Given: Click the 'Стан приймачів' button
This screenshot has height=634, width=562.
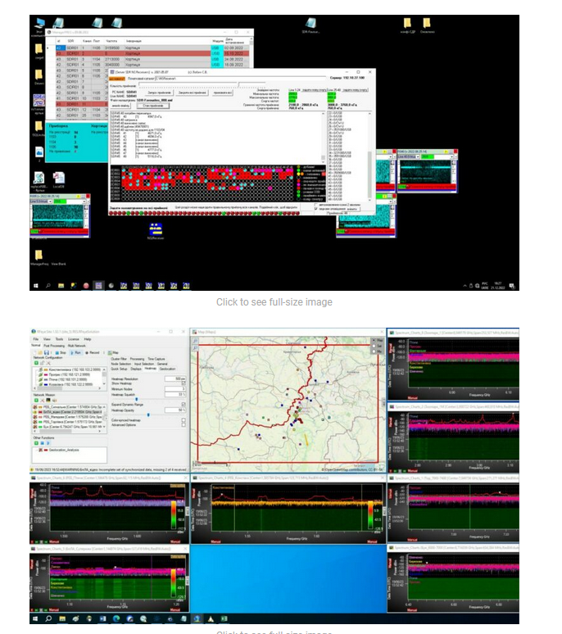Looking at the screenshot, I should coord(153,106).
